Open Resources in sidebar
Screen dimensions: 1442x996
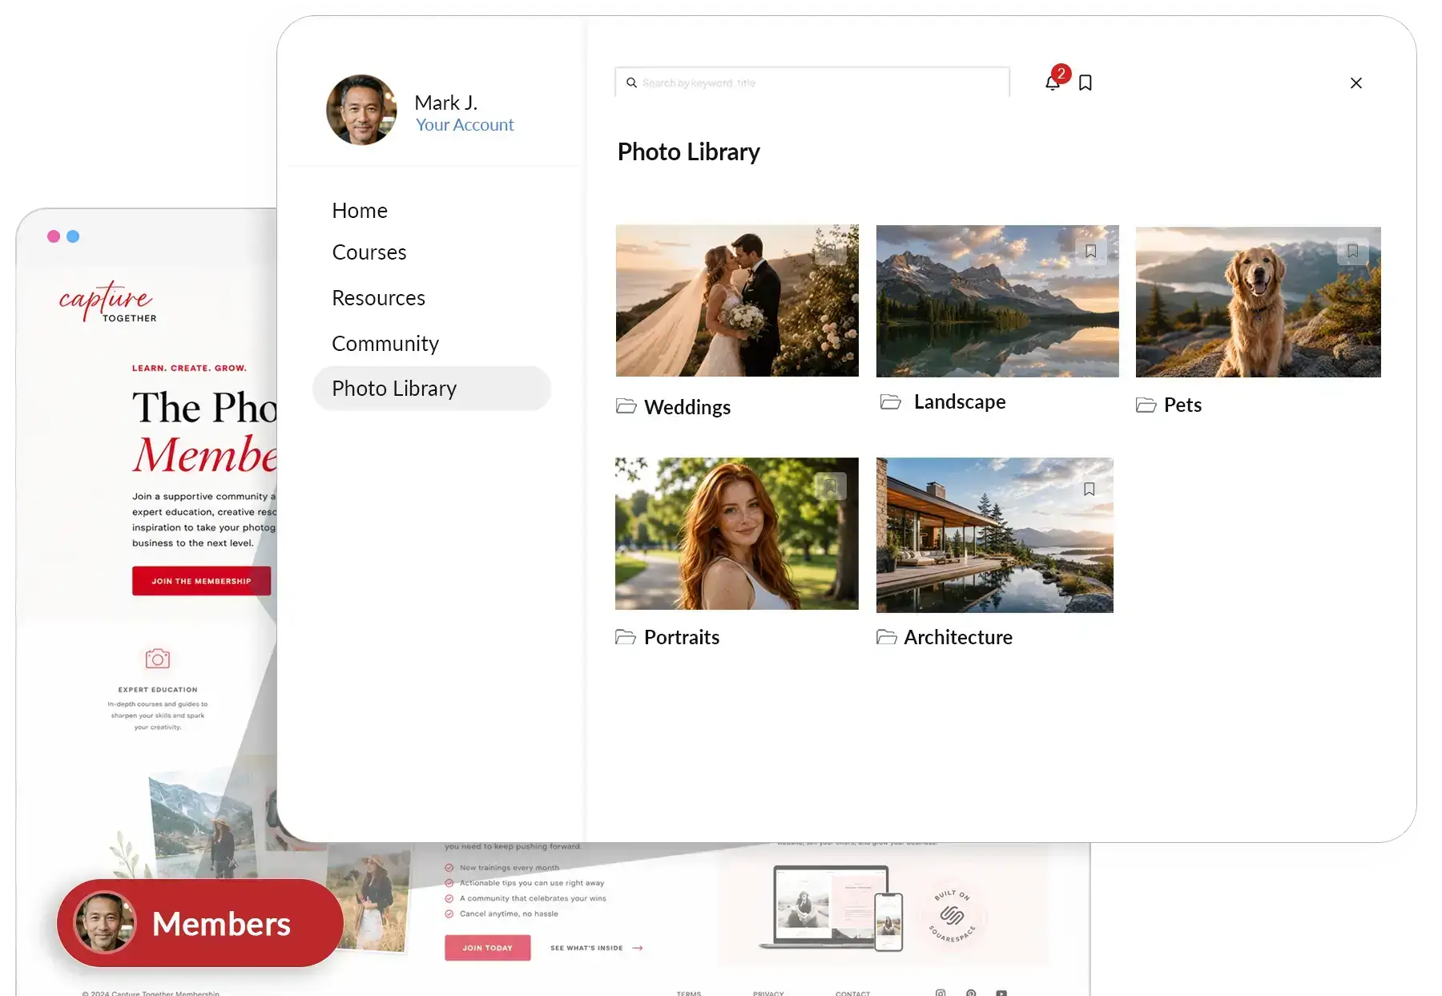pyautogui.click(x=378, y=297)
